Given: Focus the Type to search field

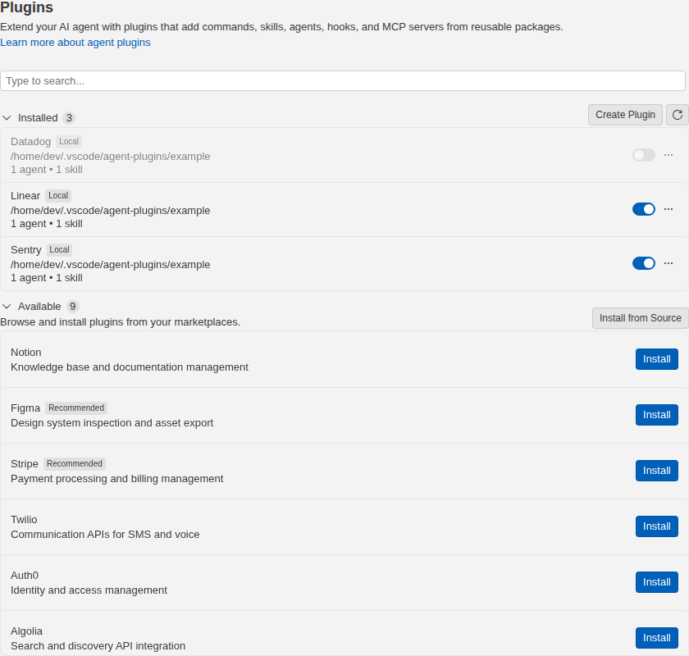Looking at the screenshot, I should pos(343,81).
